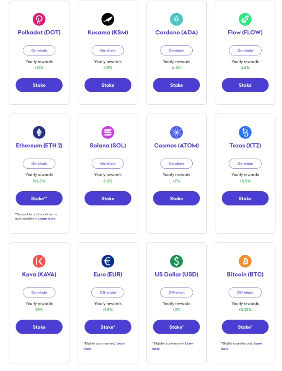This screenshot has height=371, width=282.
Task: Click On-chain pill on Cardano card
Action: coord(176,51)
